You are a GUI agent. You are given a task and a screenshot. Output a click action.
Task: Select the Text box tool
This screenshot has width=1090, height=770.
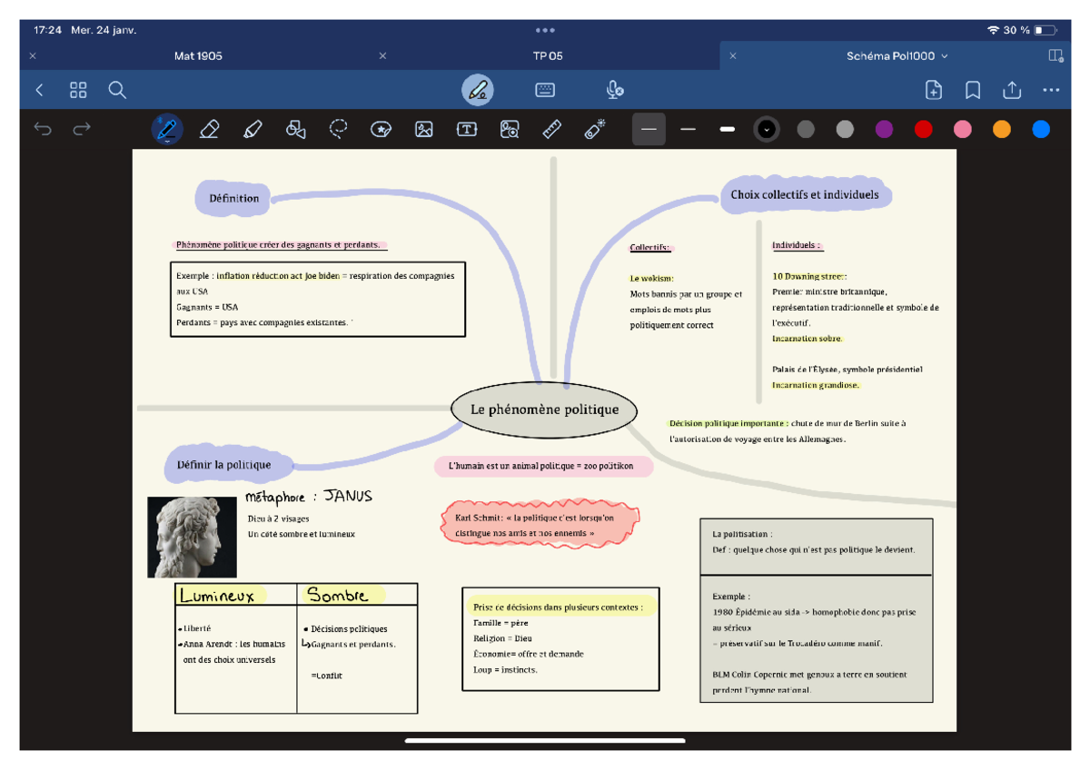[467, 130]
